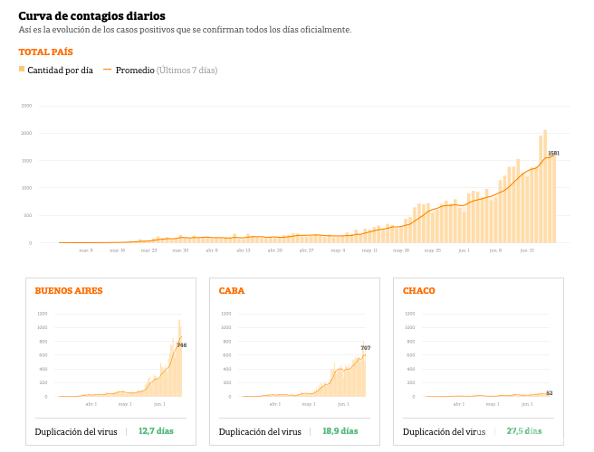Click the '(Últimos 7 días)' legend text
The height and width of the screenshot is (452, 594).
pyautogui.click(x=187, y=71)
